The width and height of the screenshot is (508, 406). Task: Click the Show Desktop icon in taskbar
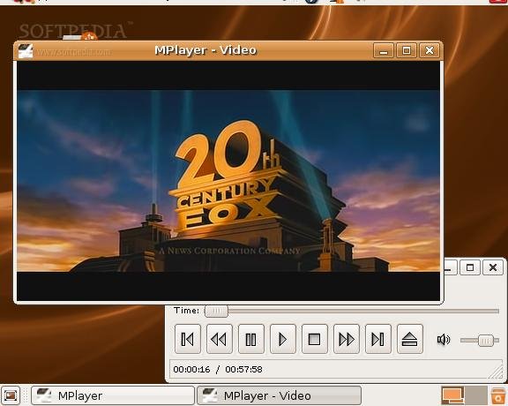[x=11, y=395]
